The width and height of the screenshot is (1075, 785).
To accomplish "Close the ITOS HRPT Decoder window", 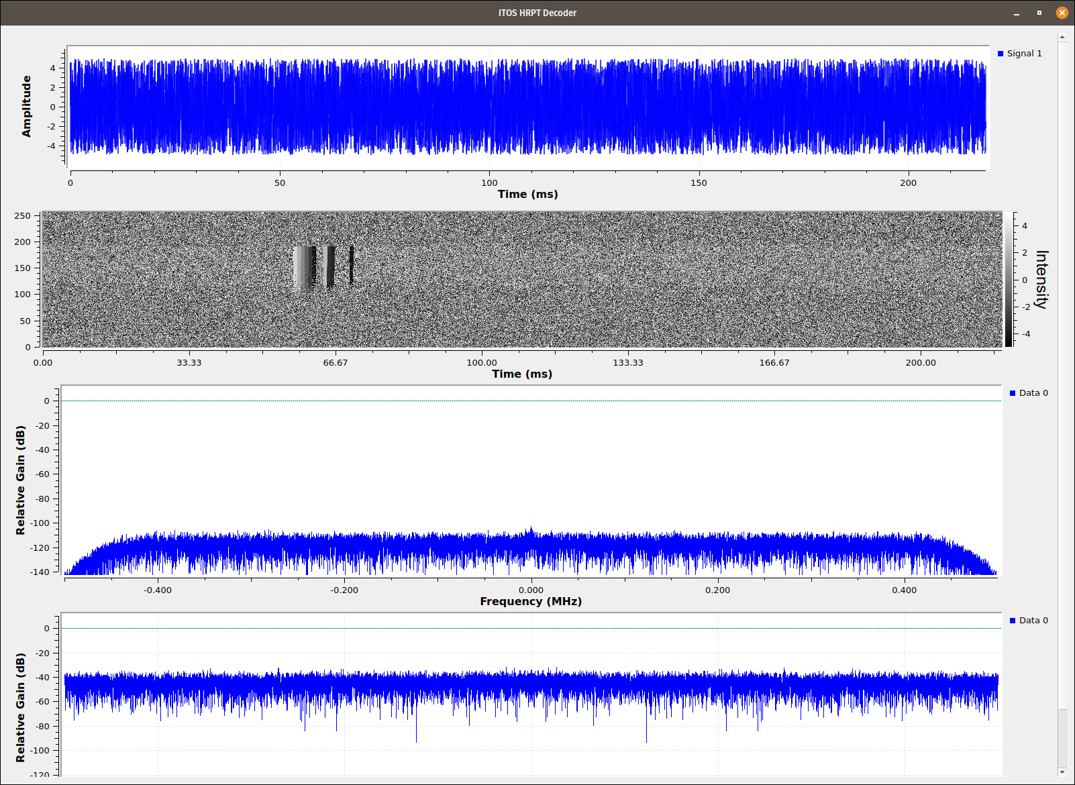I will click(1062, 13).
